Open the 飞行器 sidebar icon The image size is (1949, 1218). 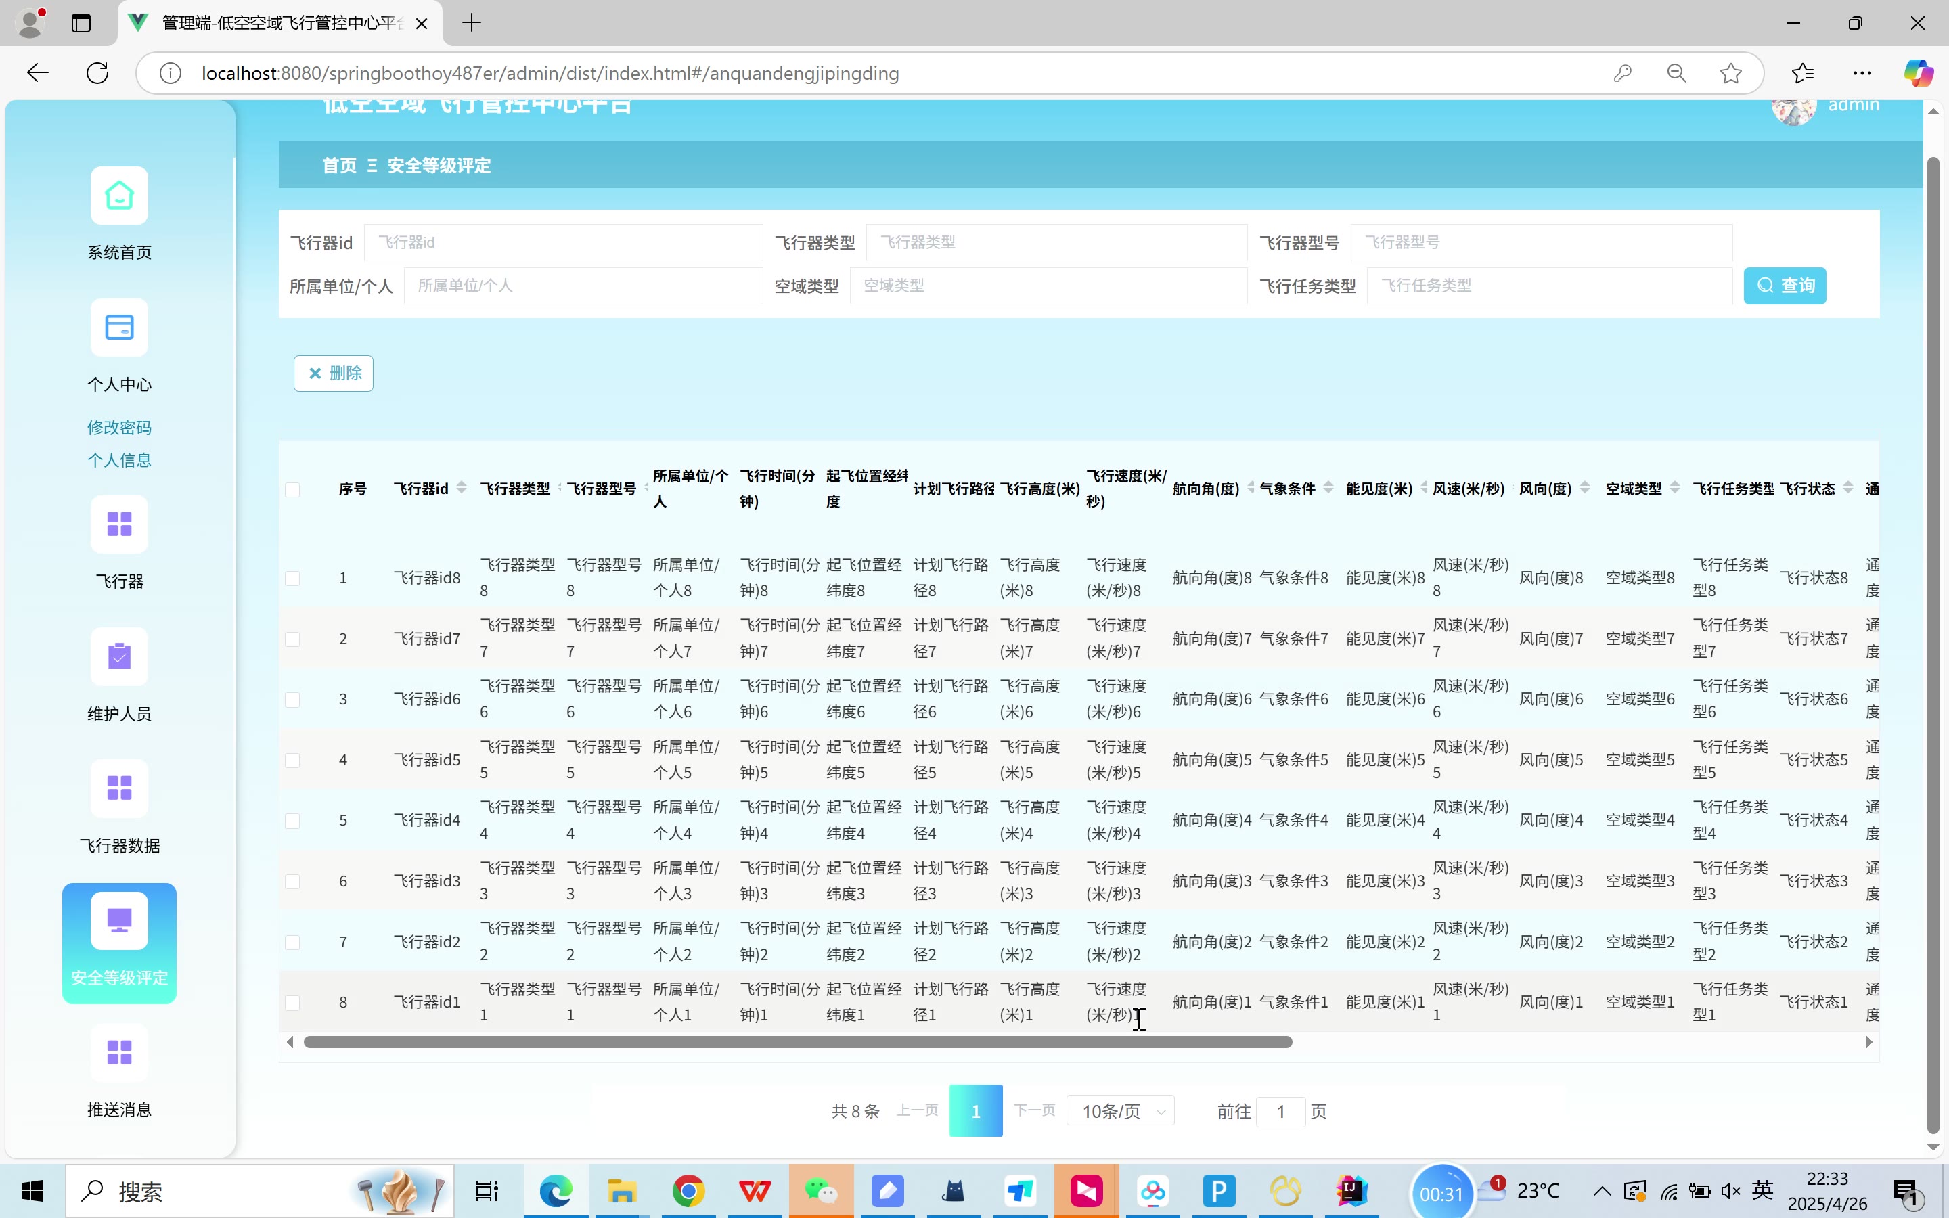click(x=119, y=524)
